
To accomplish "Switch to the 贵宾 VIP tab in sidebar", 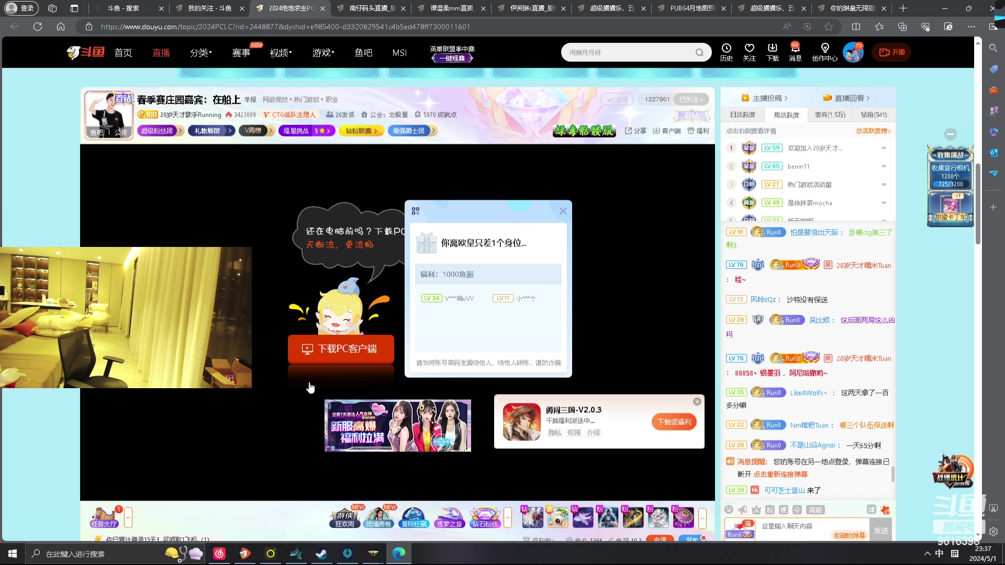I will pos(830,115).
